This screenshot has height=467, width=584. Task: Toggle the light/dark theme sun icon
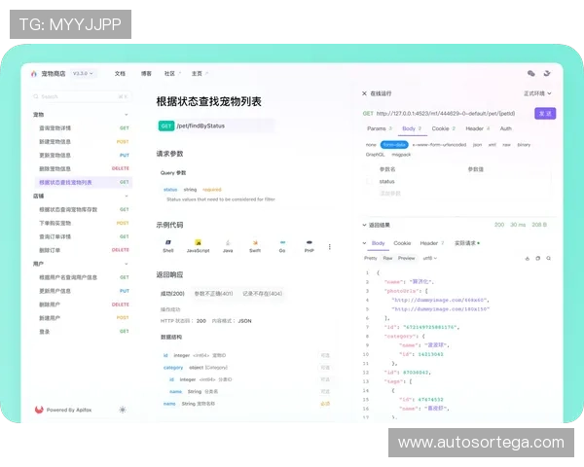point(123,410)
